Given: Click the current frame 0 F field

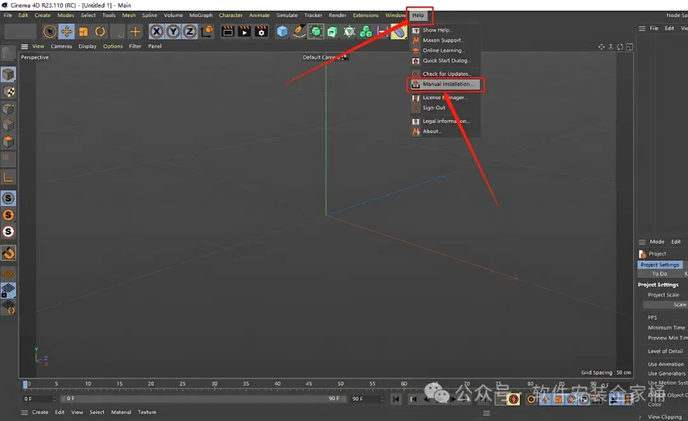Looking at the screenshot, I should 39,399.
